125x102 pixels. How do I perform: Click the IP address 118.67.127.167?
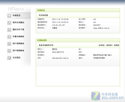(x=59, y=25)
